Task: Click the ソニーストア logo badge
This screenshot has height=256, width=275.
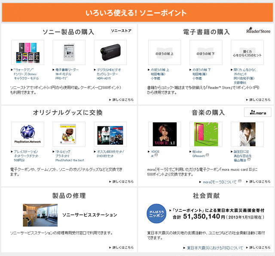Action: click(x=121, y=31)
